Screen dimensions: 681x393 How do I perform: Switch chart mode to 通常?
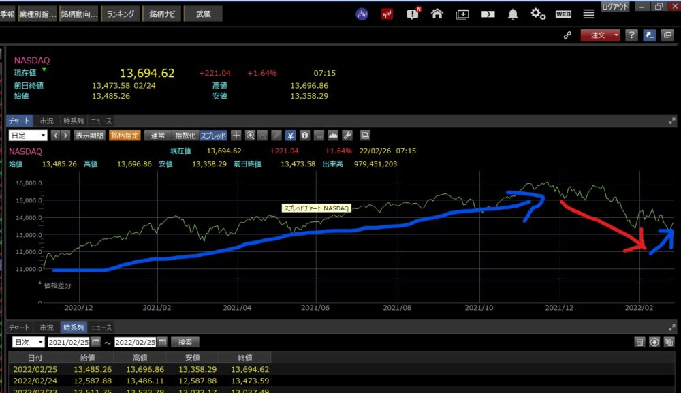[158, 136]
